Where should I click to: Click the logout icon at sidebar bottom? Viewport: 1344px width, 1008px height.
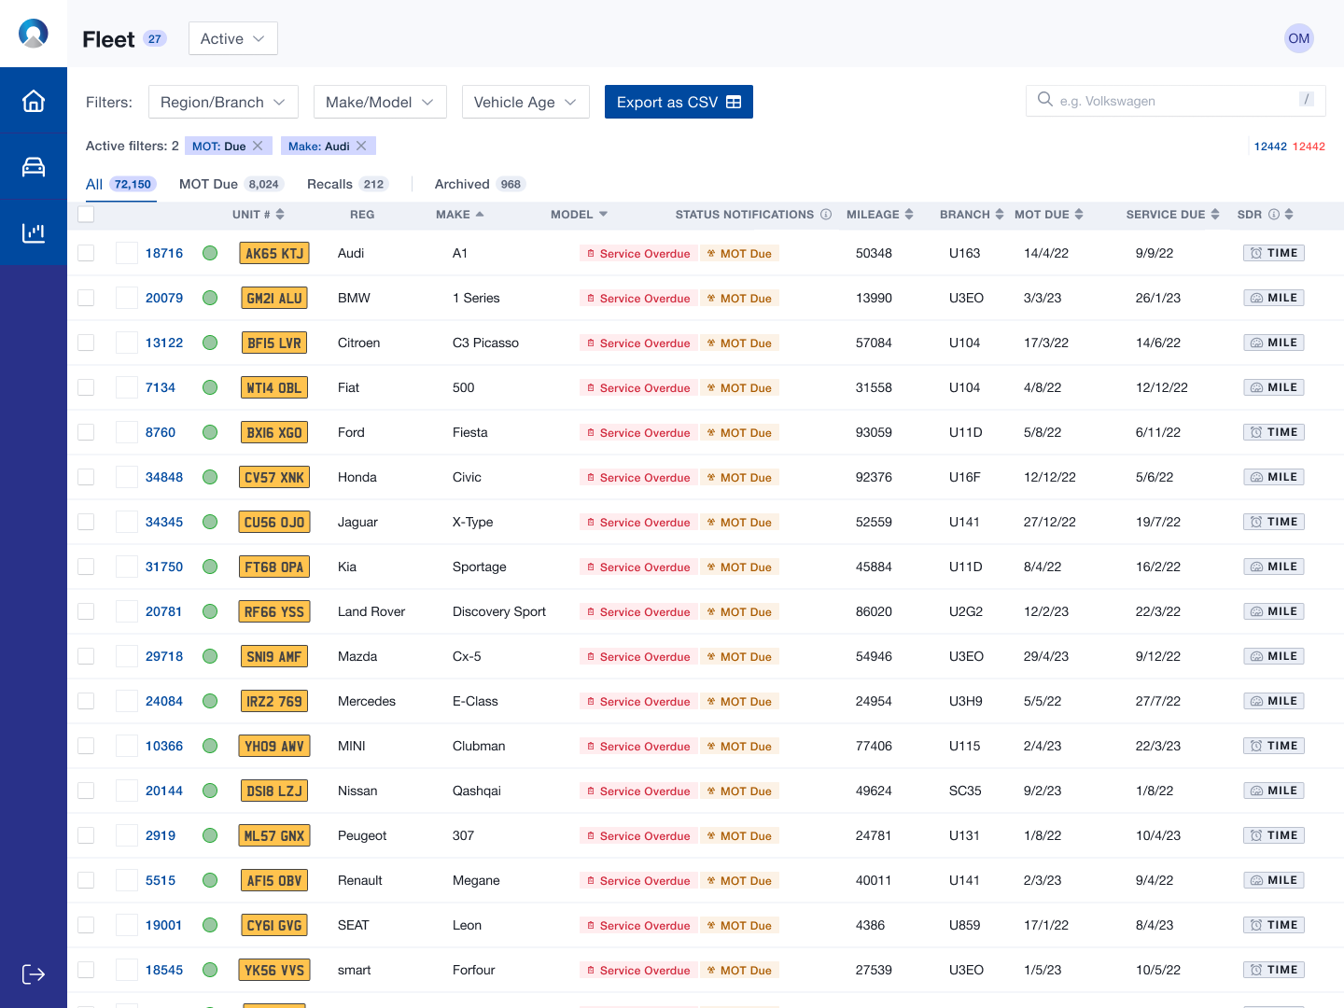(x=34, y=973)
